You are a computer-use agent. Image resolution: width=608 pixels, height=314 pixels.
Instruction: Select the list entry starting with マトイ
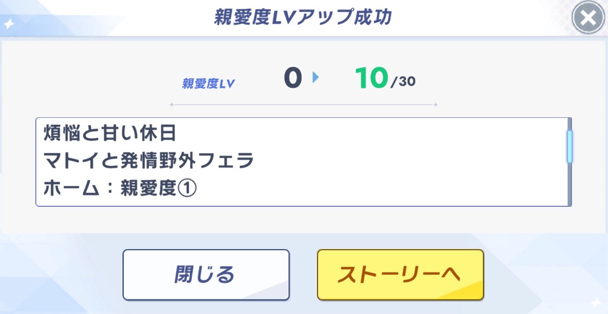[x=148, y=161]
